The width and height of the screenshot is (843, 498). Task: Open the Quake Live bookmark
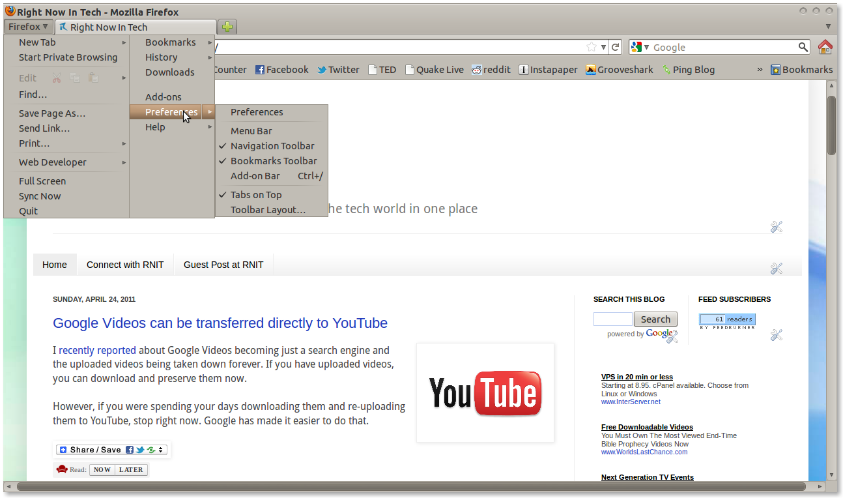434,70
